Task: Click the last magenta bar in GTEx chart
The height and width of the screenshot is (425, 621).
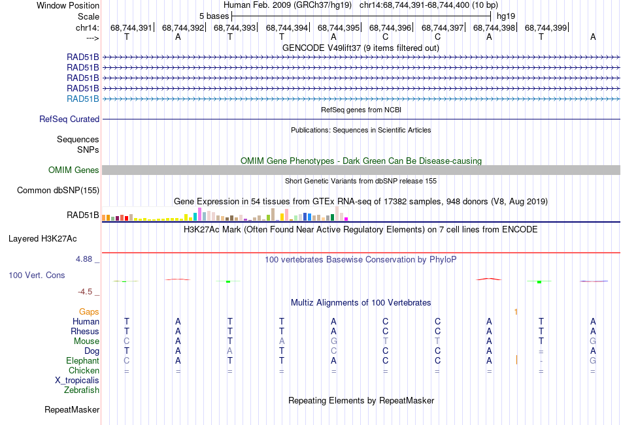Action: [x=346, y=219]
